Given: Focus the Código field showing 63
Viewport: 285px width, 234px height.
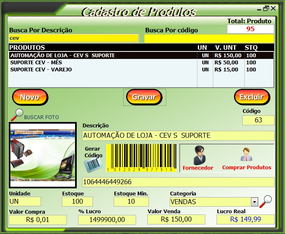Looking at the screenshot, I should 258,120.
